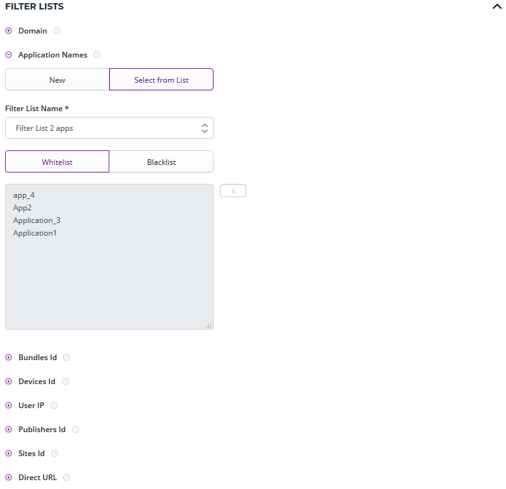The height and width of the screenshot is (489, 506).
Task: Expand the Bundles Id section
Action: 8,357
